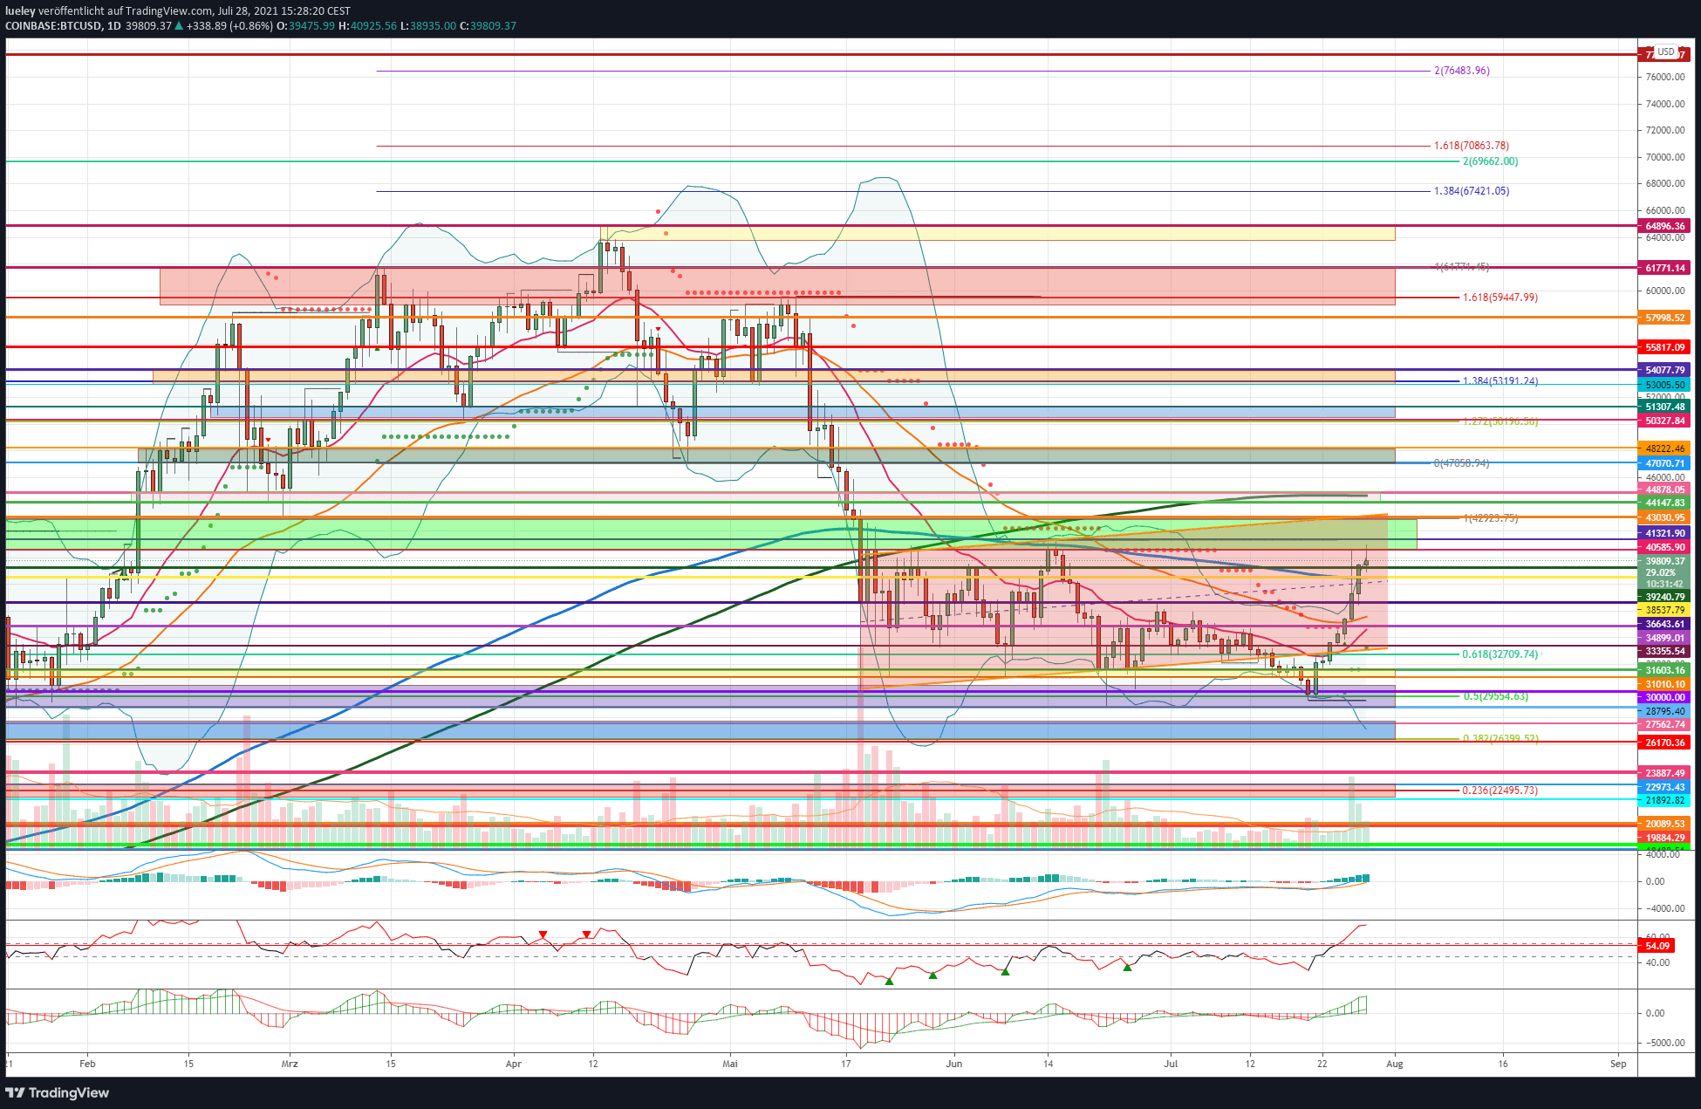Click the 50327.84 price tag
This screenshot has width=1701, height=1109.
pos(1664,421)
